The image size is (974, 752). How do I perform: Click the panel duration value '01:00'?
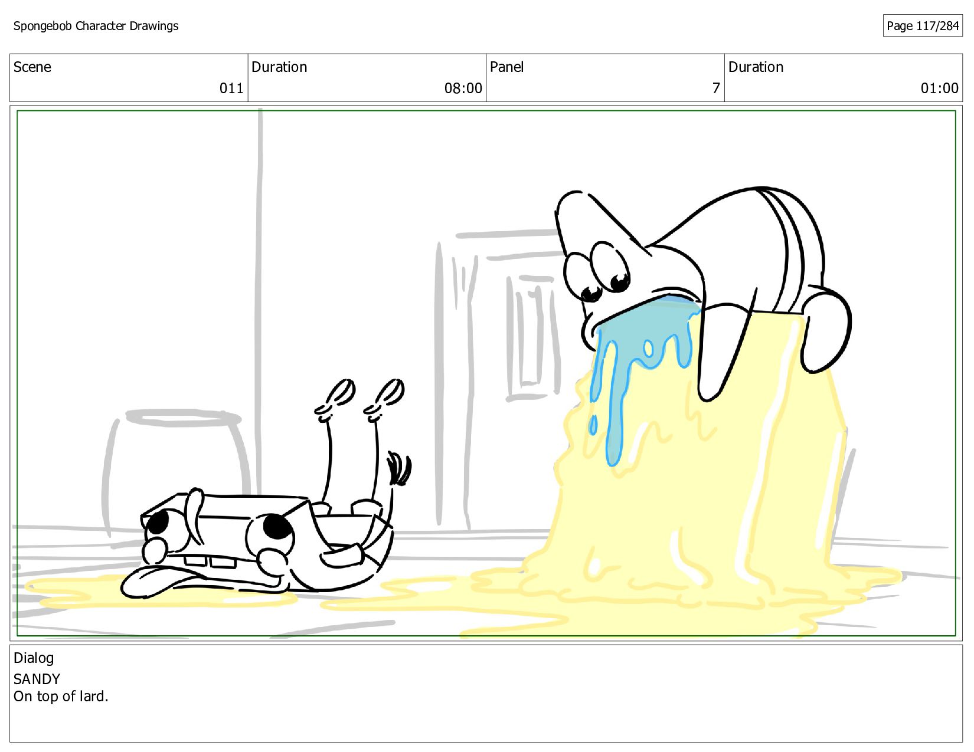pos(939,88)
